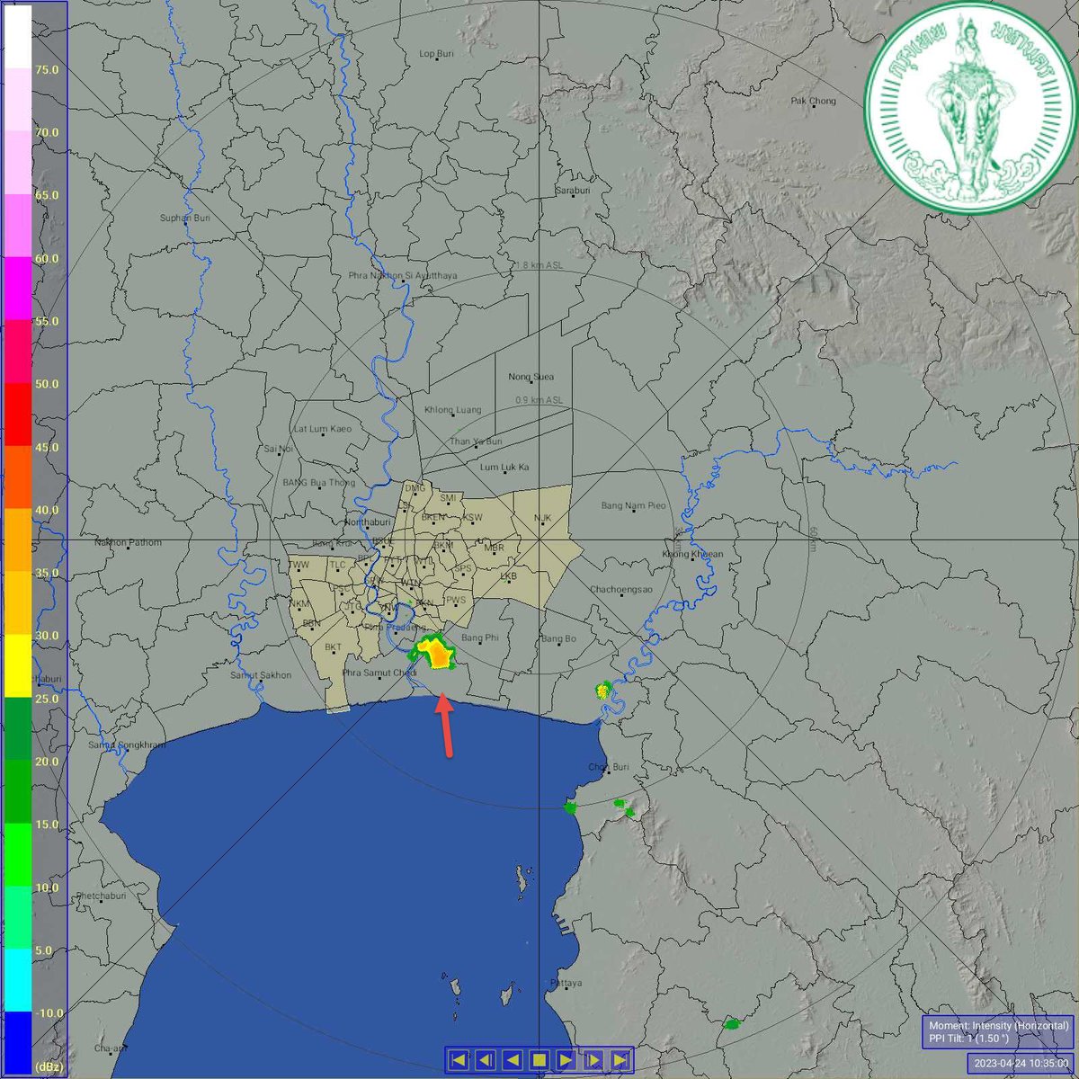
Task: Click the Bang Nam Pieo map label
Action: (x=633, y=505)
